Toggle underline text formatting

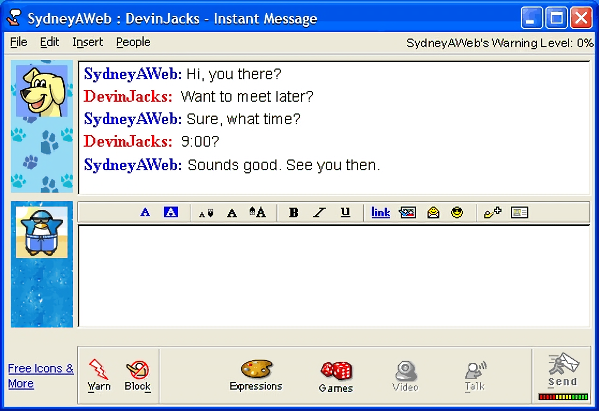(346, 212)
